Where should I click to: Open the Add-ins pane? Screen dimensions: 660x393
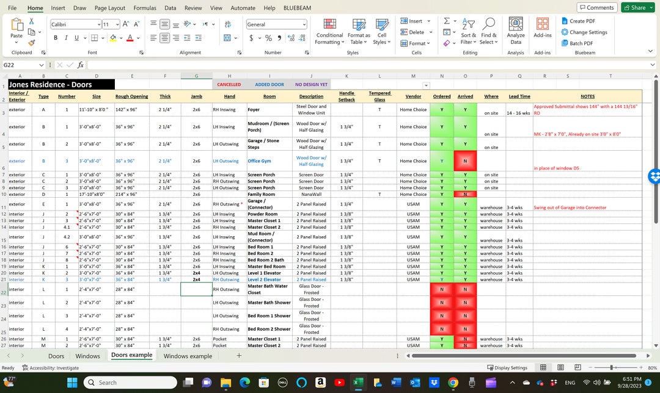543,27
